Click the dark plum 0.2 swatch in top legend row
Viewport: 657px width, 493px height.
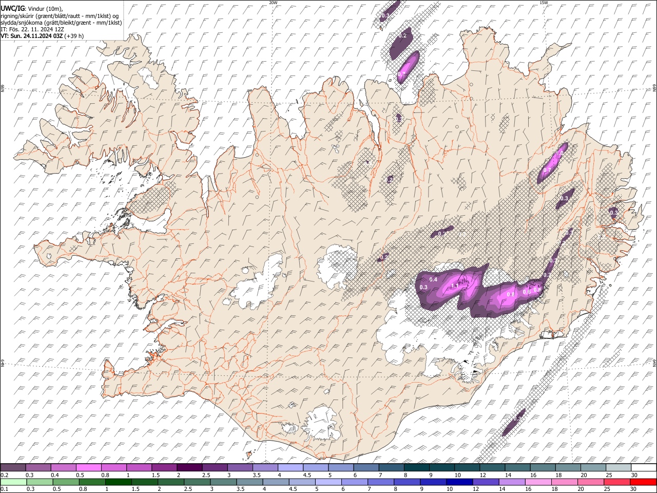[x=13, y=467]
